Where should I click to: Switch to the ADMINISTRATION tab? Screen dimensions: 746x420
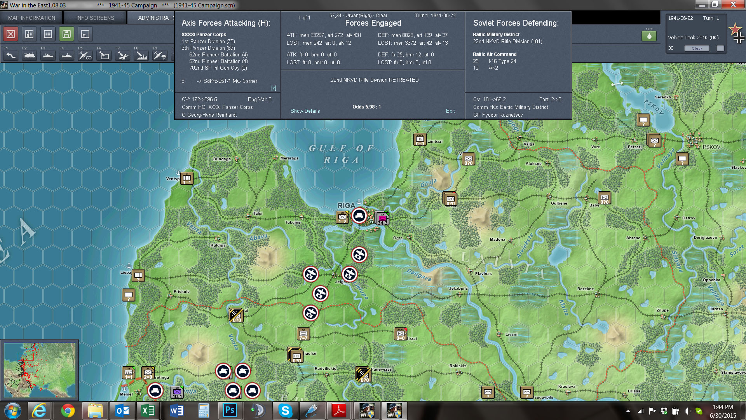pos(152,18)
